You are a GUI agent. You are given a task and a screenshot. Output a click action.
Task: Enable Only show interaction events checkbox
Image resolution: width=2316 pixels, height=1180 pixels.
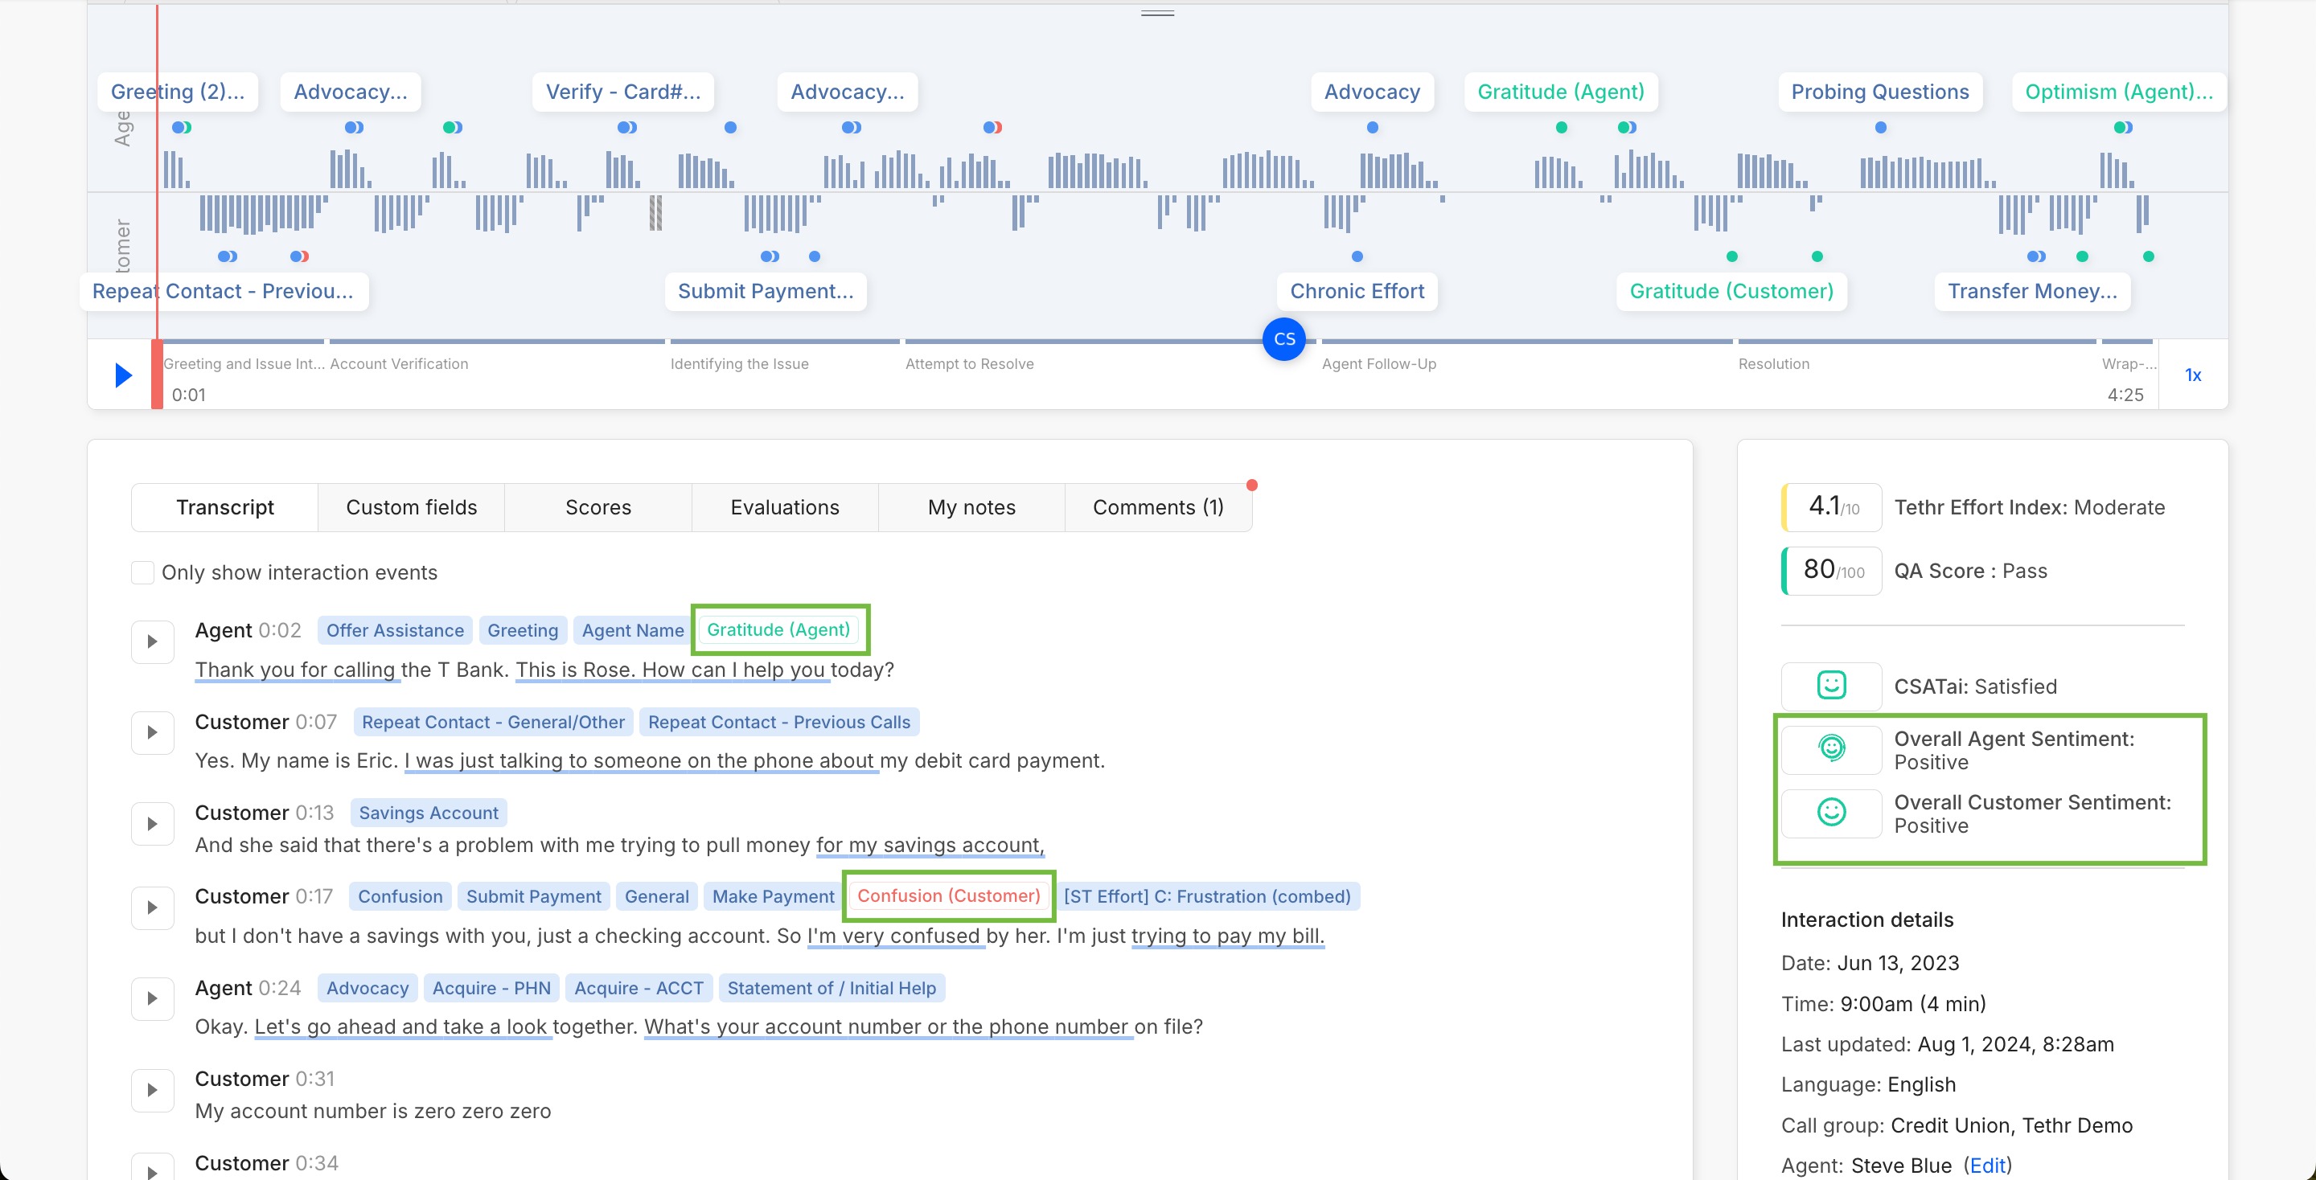pyautogui.click(x=142, y=572)
